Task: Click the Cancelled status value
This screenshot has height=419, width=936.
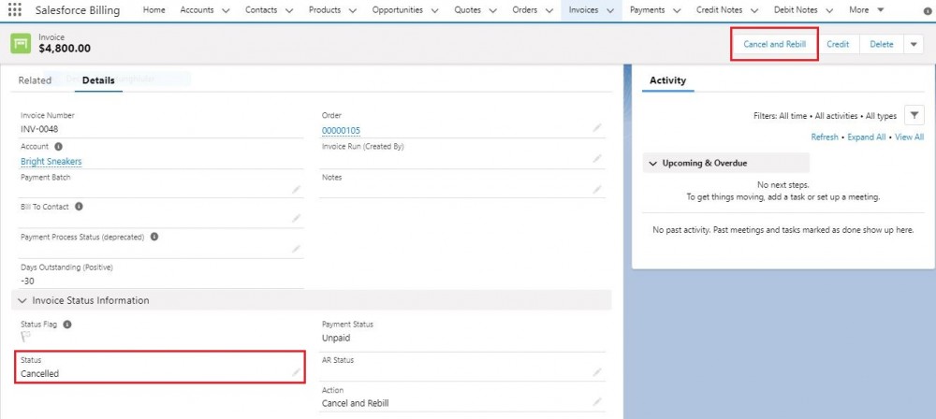Action: [x=40, y=373]
